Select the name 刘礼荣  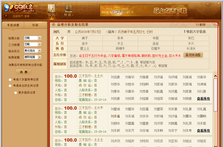coord(187,123)
